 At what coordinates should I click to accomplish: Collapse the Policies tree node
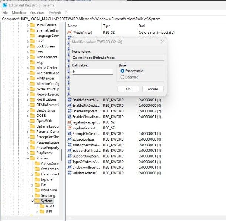(x=27, y=158)
